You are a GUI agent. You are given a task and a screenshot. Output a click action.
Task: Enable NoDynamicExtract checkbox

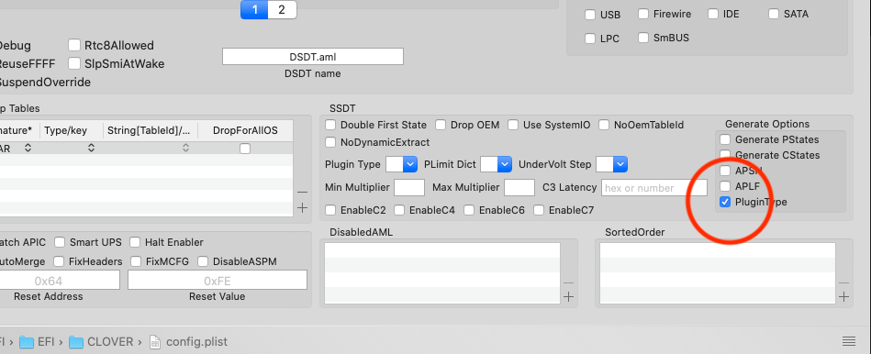point(330,142)
